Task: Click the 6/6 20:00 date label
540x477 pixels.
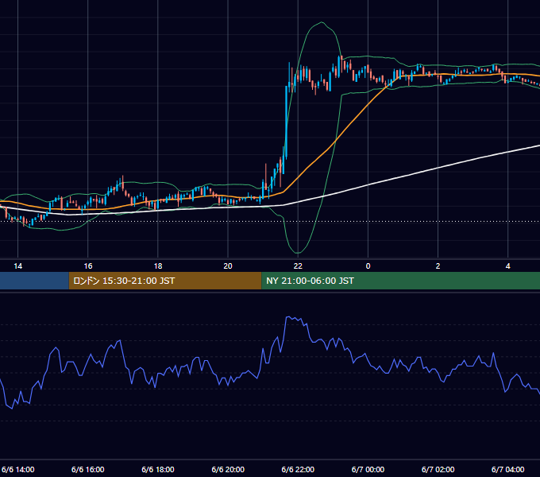Action: [228, 469]
